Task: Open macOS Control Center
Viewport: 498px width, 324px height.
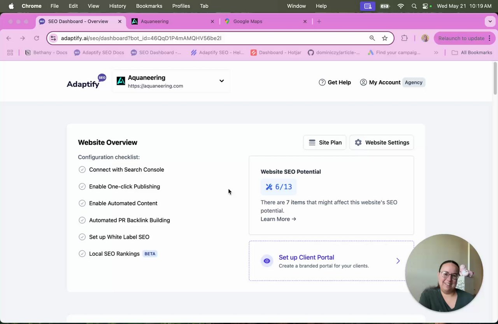Action: point(425,6)
